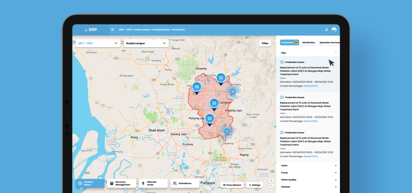Screen dimensions: 412x193
Task: Select the cluster marker labeled 10
Action: pos(233,92)
